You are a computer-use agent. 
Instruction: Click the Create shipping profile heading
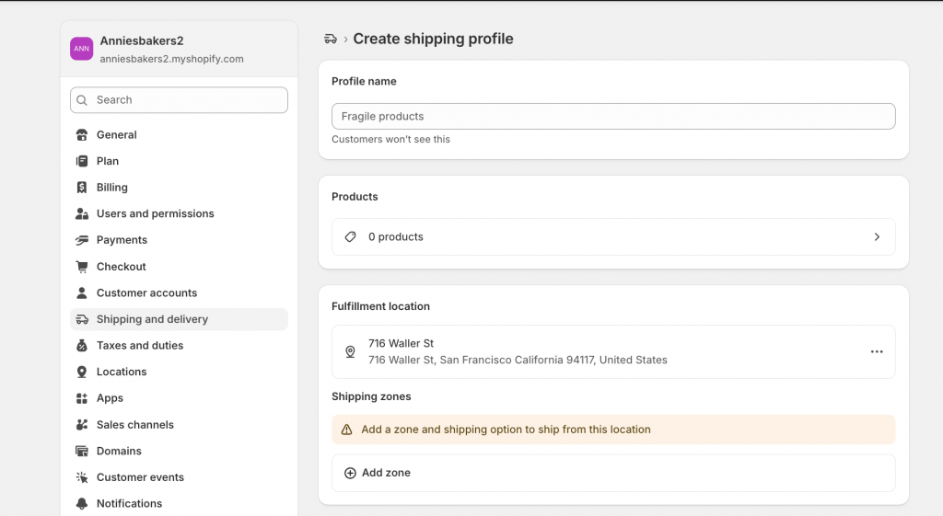(433, 39)
